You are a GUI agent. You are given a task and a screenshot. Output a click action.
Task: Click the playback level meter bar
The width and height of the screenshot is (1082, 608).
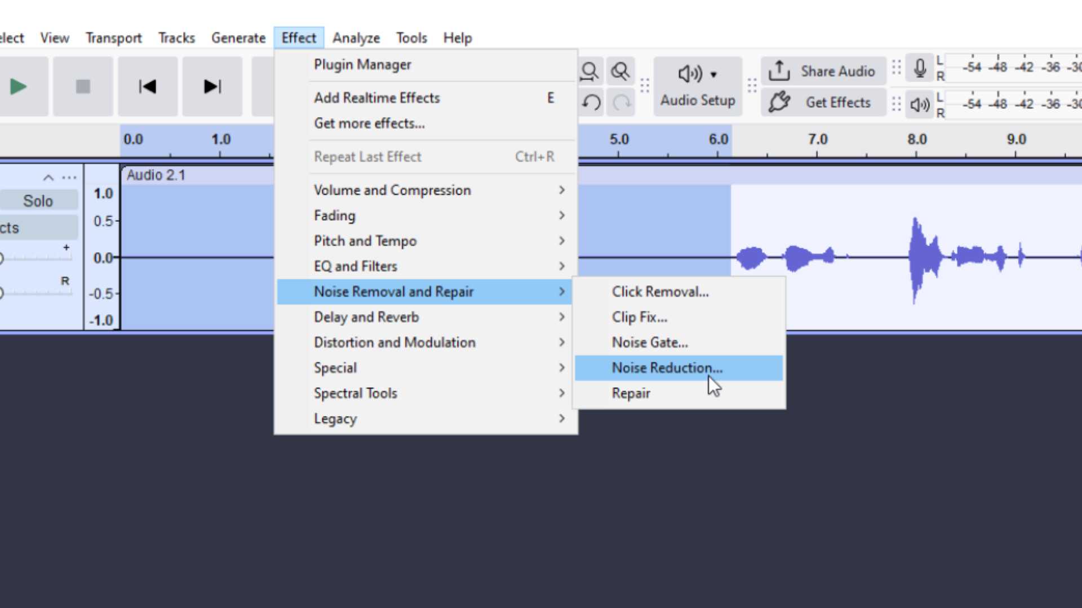(x=1013, y=104)
